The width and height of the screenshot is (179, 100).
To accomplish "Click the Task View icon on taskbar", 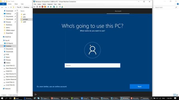I will (10, 98).
